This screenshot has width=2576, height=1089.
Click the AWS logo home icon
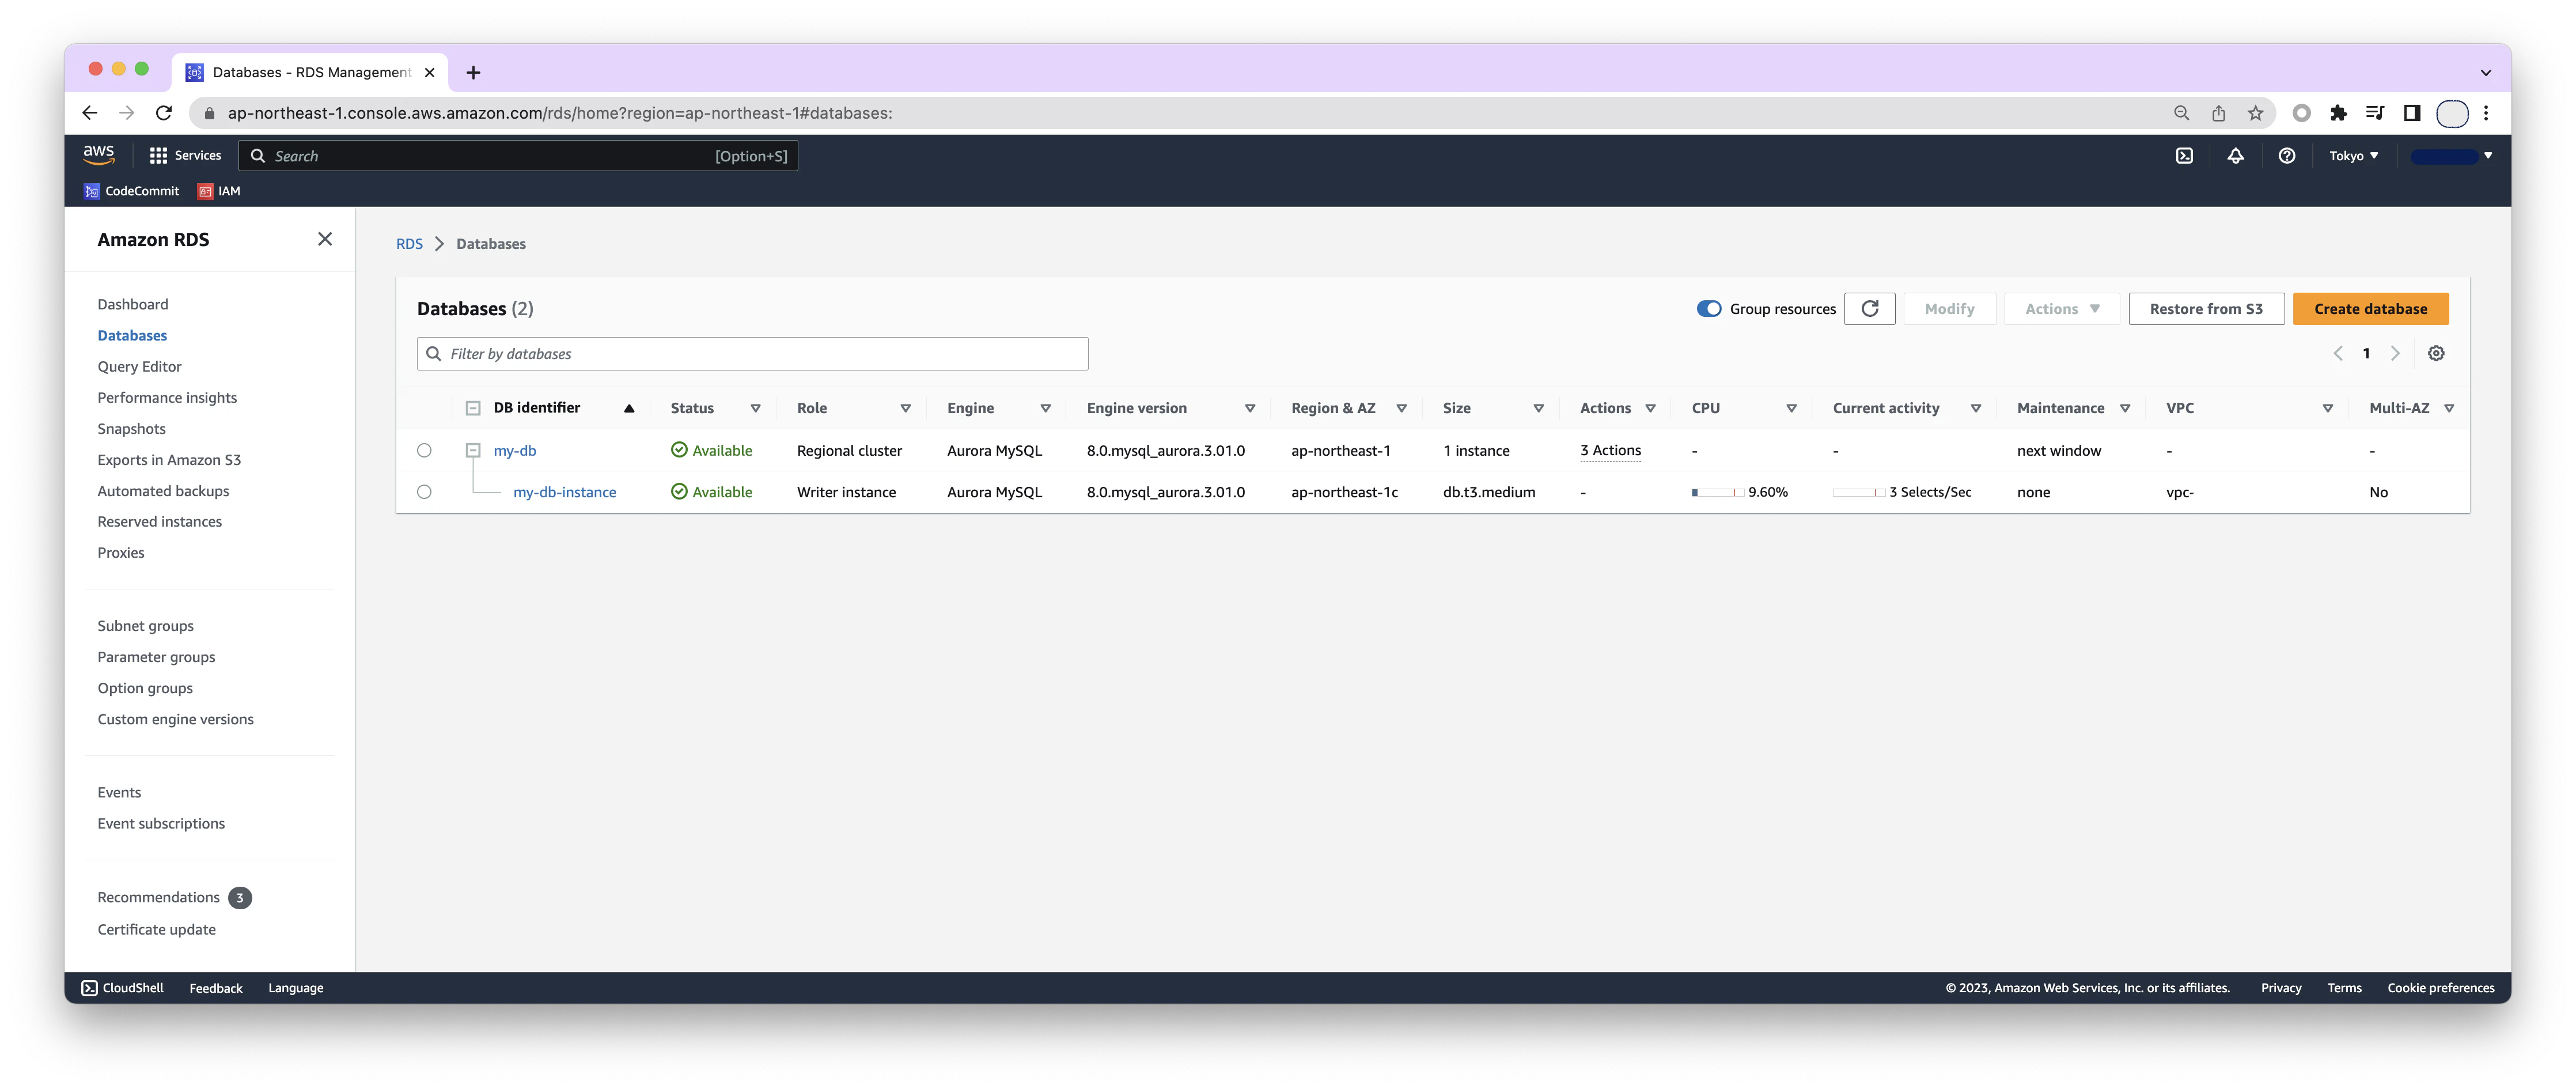98,155
